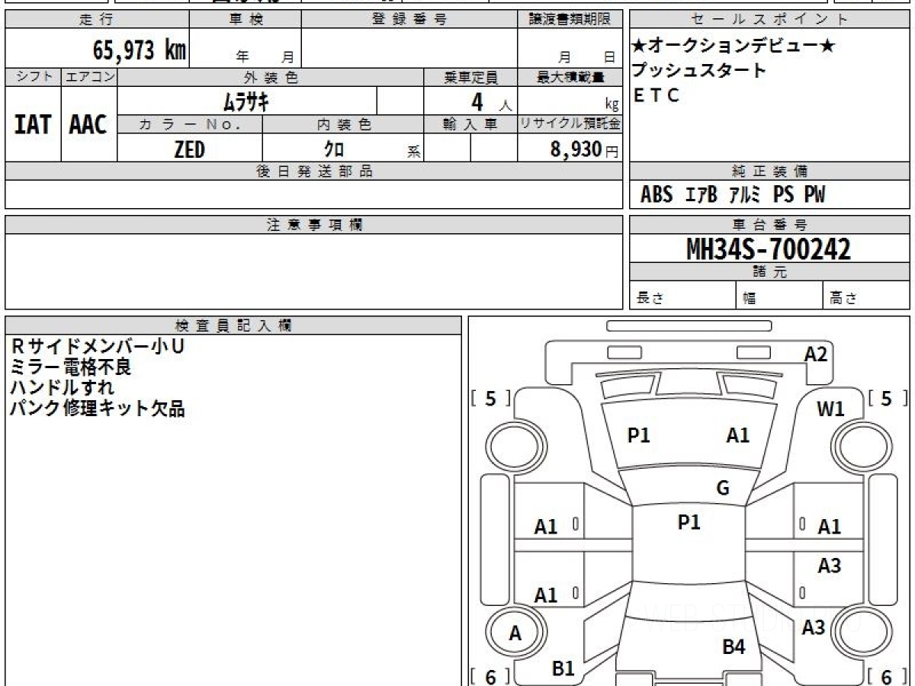Viewport: 915px width, 686px height.
Task: Click the A1 mark on the hood
Action: point(737,435)
